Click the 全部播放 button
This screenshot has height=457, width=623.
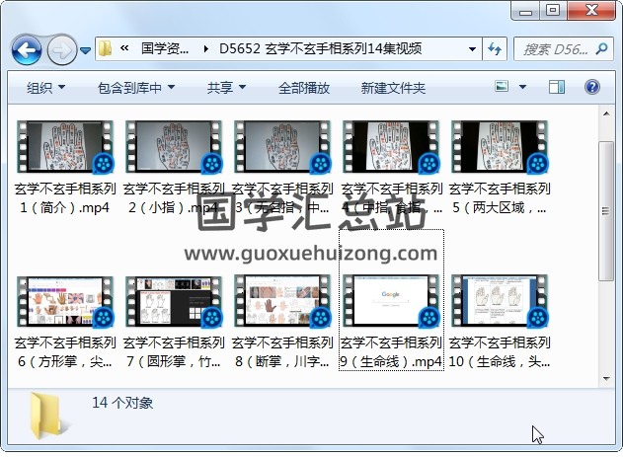click(x=303, y=88)
